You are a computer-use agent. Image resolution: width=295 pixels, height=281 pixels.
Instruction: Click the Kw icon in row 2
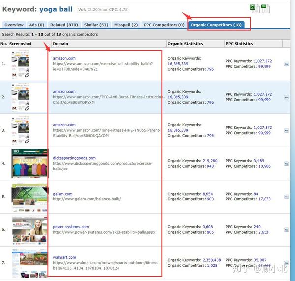click(286, 97)
